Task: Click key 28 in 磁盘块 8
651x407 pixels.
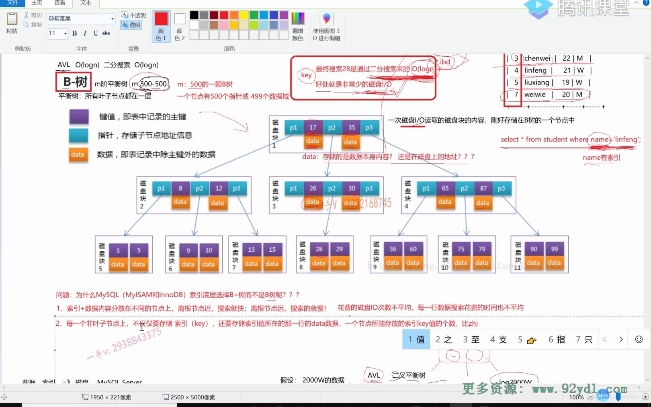Action: pos(319,249)
